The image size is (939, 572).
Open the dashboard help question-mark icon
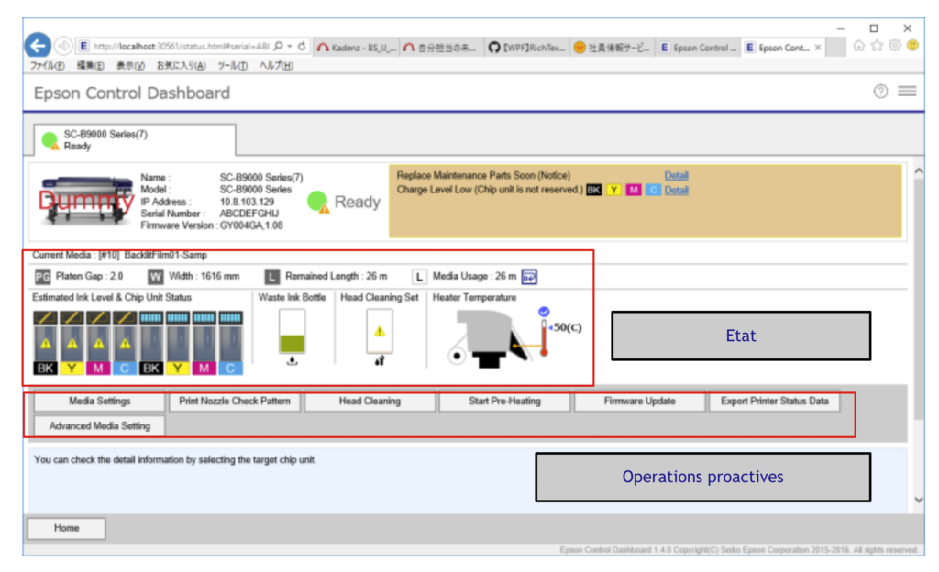[x=880, y=91]
